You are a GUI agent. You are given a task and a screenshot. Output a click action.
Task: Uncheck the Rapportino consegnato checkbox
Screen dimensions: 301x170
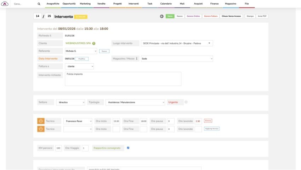(x=128, y=148)
